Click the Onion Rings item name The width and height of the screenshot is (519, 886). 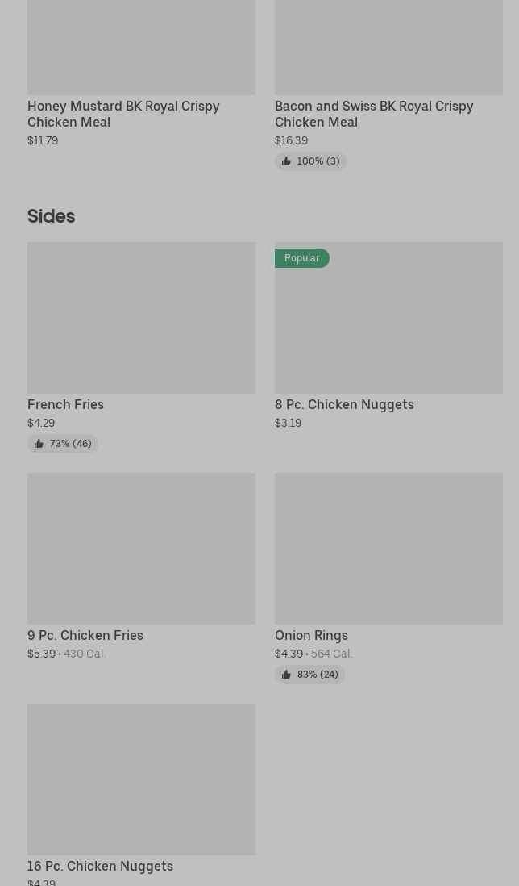(x=311, y=635)
